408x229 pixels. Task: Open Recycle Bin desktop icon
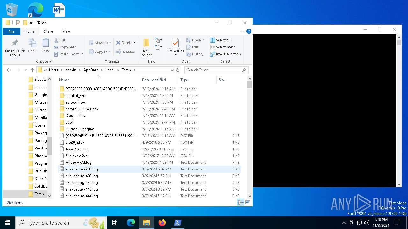pos(12,10)
